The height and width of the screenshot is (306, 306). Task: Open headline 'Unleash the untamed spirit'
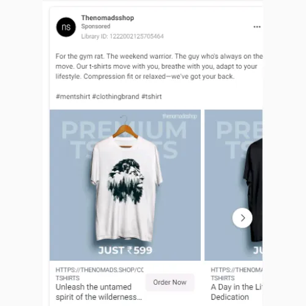point(99,292)
